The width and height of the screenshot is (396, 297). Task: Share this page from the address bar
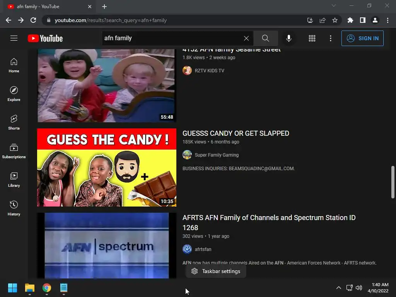pyautogui.click(x=323, y=20)
